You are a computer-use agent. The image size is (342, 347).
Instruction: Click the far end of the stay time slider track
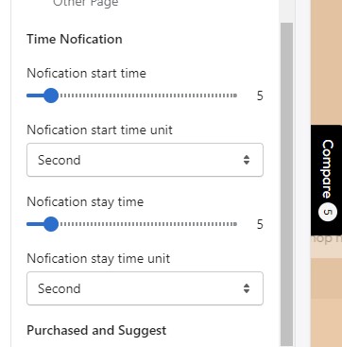(x=235, y=224)
